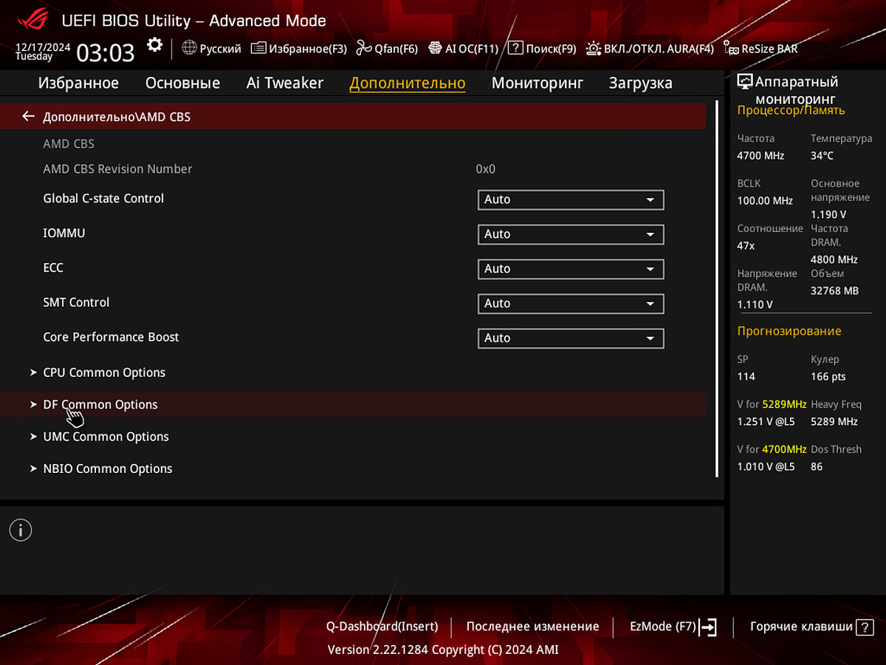Click the 1.110 V DRAM voltage value

[755, 304]
